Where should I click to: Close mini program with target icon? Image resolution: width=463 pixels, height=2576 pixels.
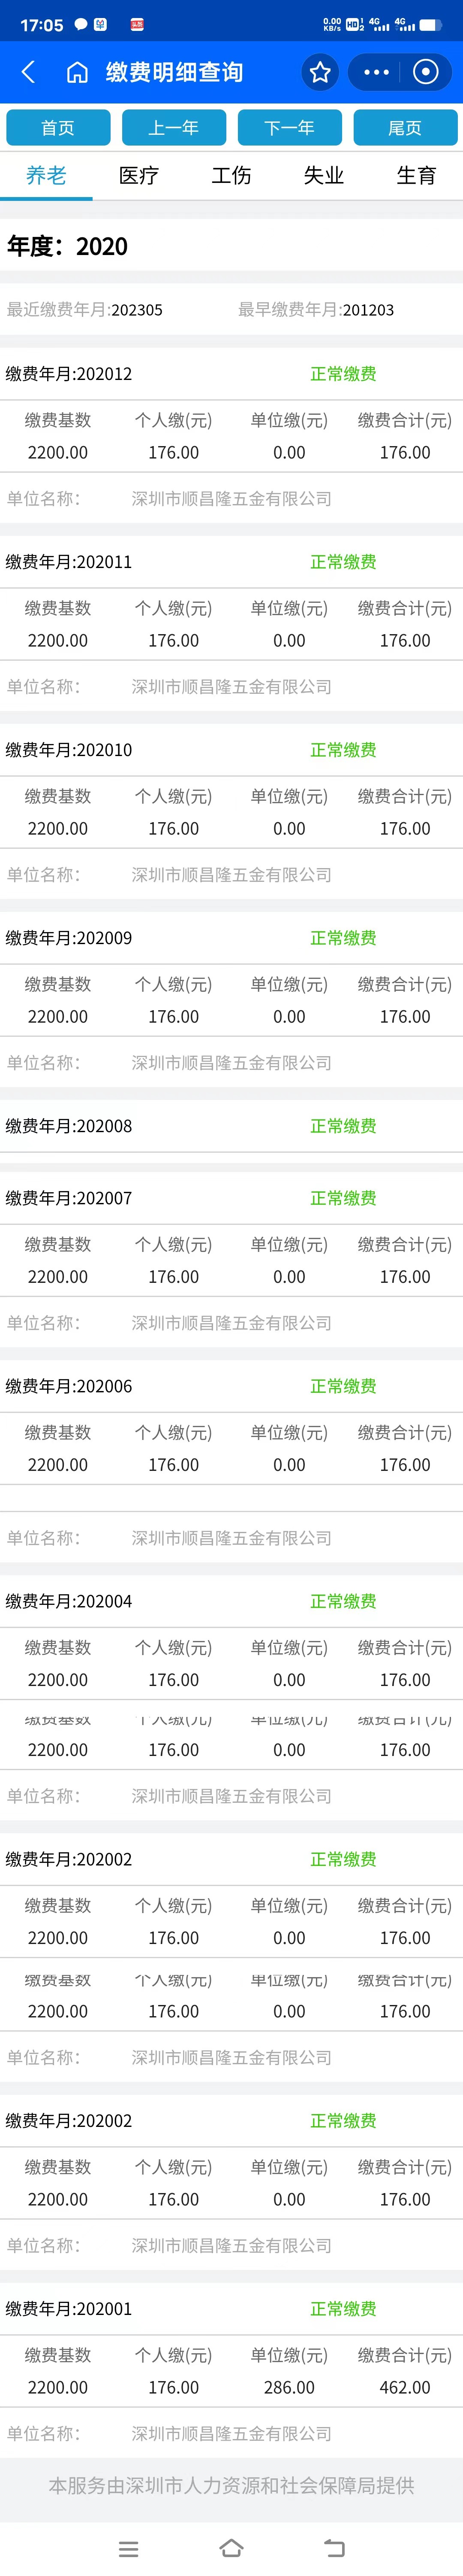426,72
